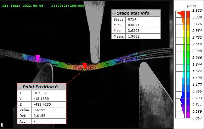The width and height of the screenshot is (204, 129).
Task: Click the green point dot under red marker
Action: coord(84,69)
